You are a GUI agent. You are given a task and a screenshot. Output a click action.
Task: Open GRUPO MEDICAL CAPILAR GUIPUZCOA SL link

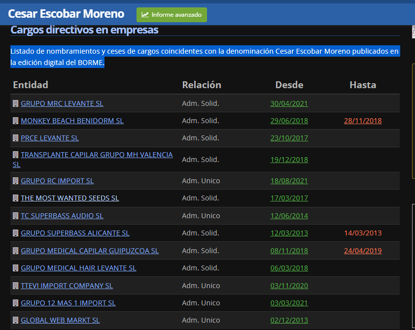90,250
